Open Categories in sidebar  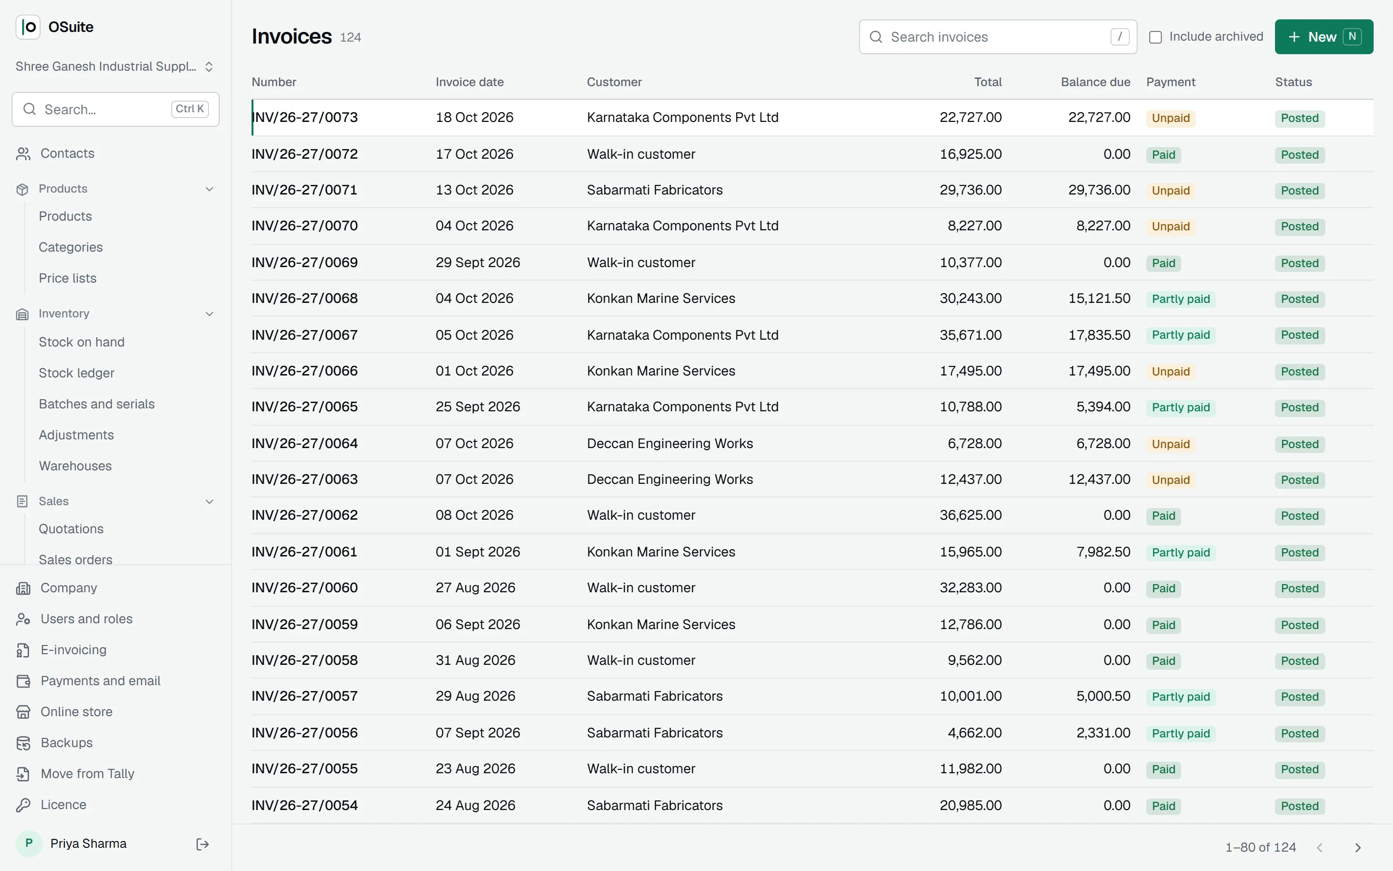coord(71,247)
